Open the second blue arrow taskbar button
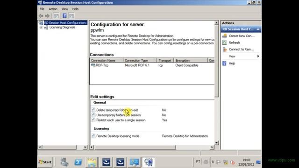 pos(120,162)
